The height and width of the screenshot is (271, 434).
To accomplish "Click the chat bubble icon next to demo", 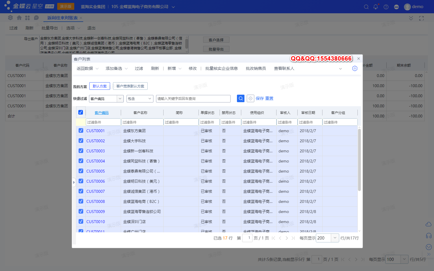I will [396, 7].
